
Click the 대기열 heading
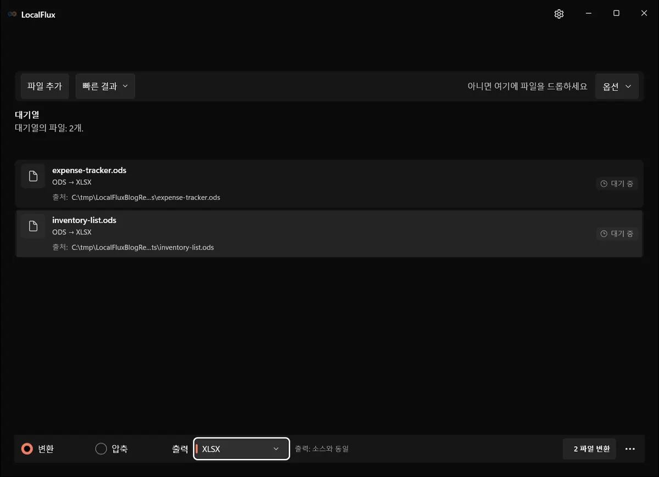27,115
